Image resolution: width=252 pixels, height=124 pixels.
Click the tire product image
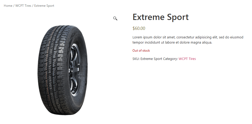[63, 70]
